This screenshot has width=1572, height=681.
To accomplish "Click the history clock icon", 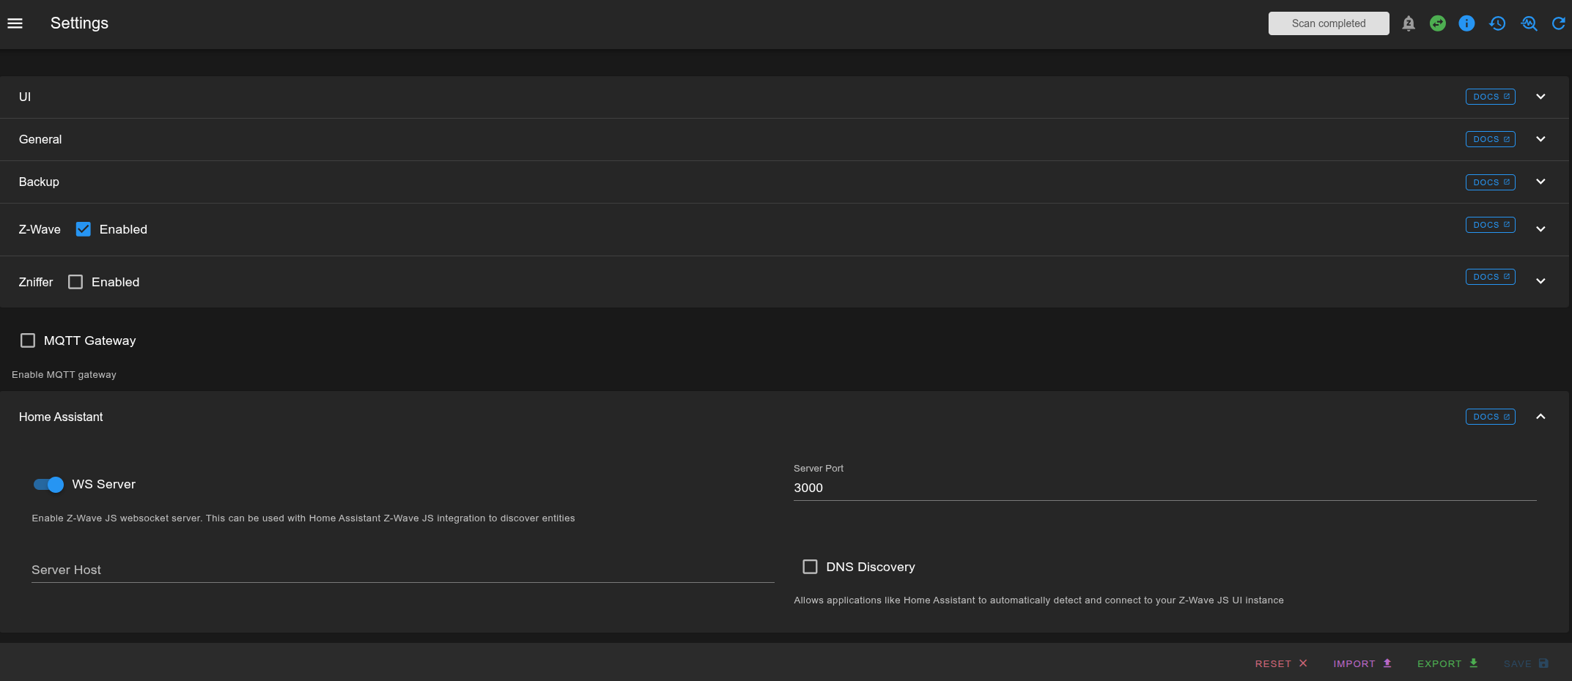I will pos(1497,23).
